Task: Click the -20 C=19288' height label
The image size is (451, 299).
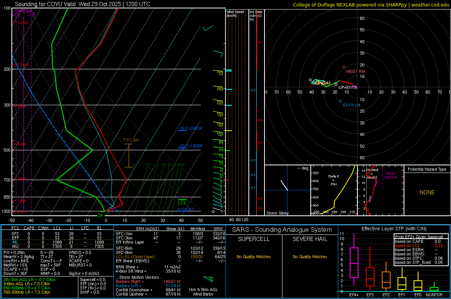Action: pos(190,146)
